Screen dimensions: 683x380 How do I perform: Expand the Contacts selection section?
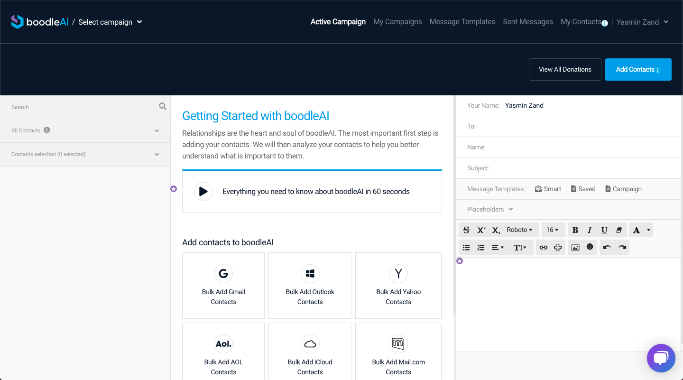(x=85, y=154)
